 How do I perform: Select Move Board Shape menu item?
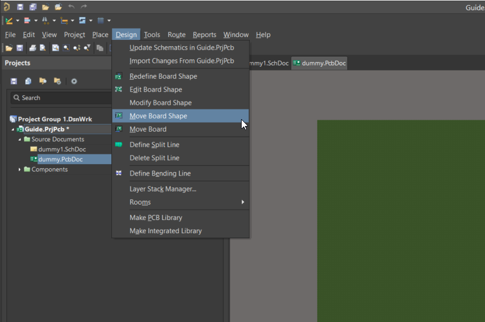[x=158, y=116]
